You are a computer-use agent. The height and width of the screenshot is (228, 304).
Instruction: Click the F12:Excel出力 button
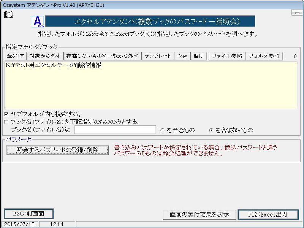pos(268,214)
